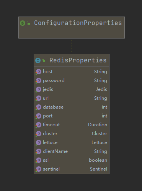Click the Sentinel type label
142x191 pixels.
pyautogui.click(x=98, y=169)
